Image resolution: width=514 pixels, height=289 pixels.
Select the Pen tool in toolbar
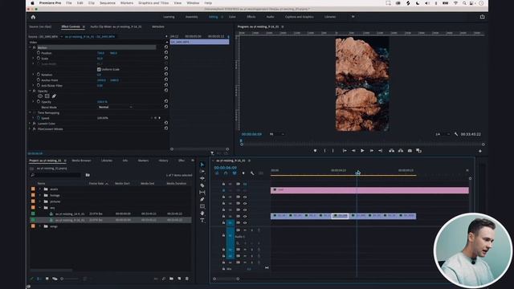tap(202, 199)
